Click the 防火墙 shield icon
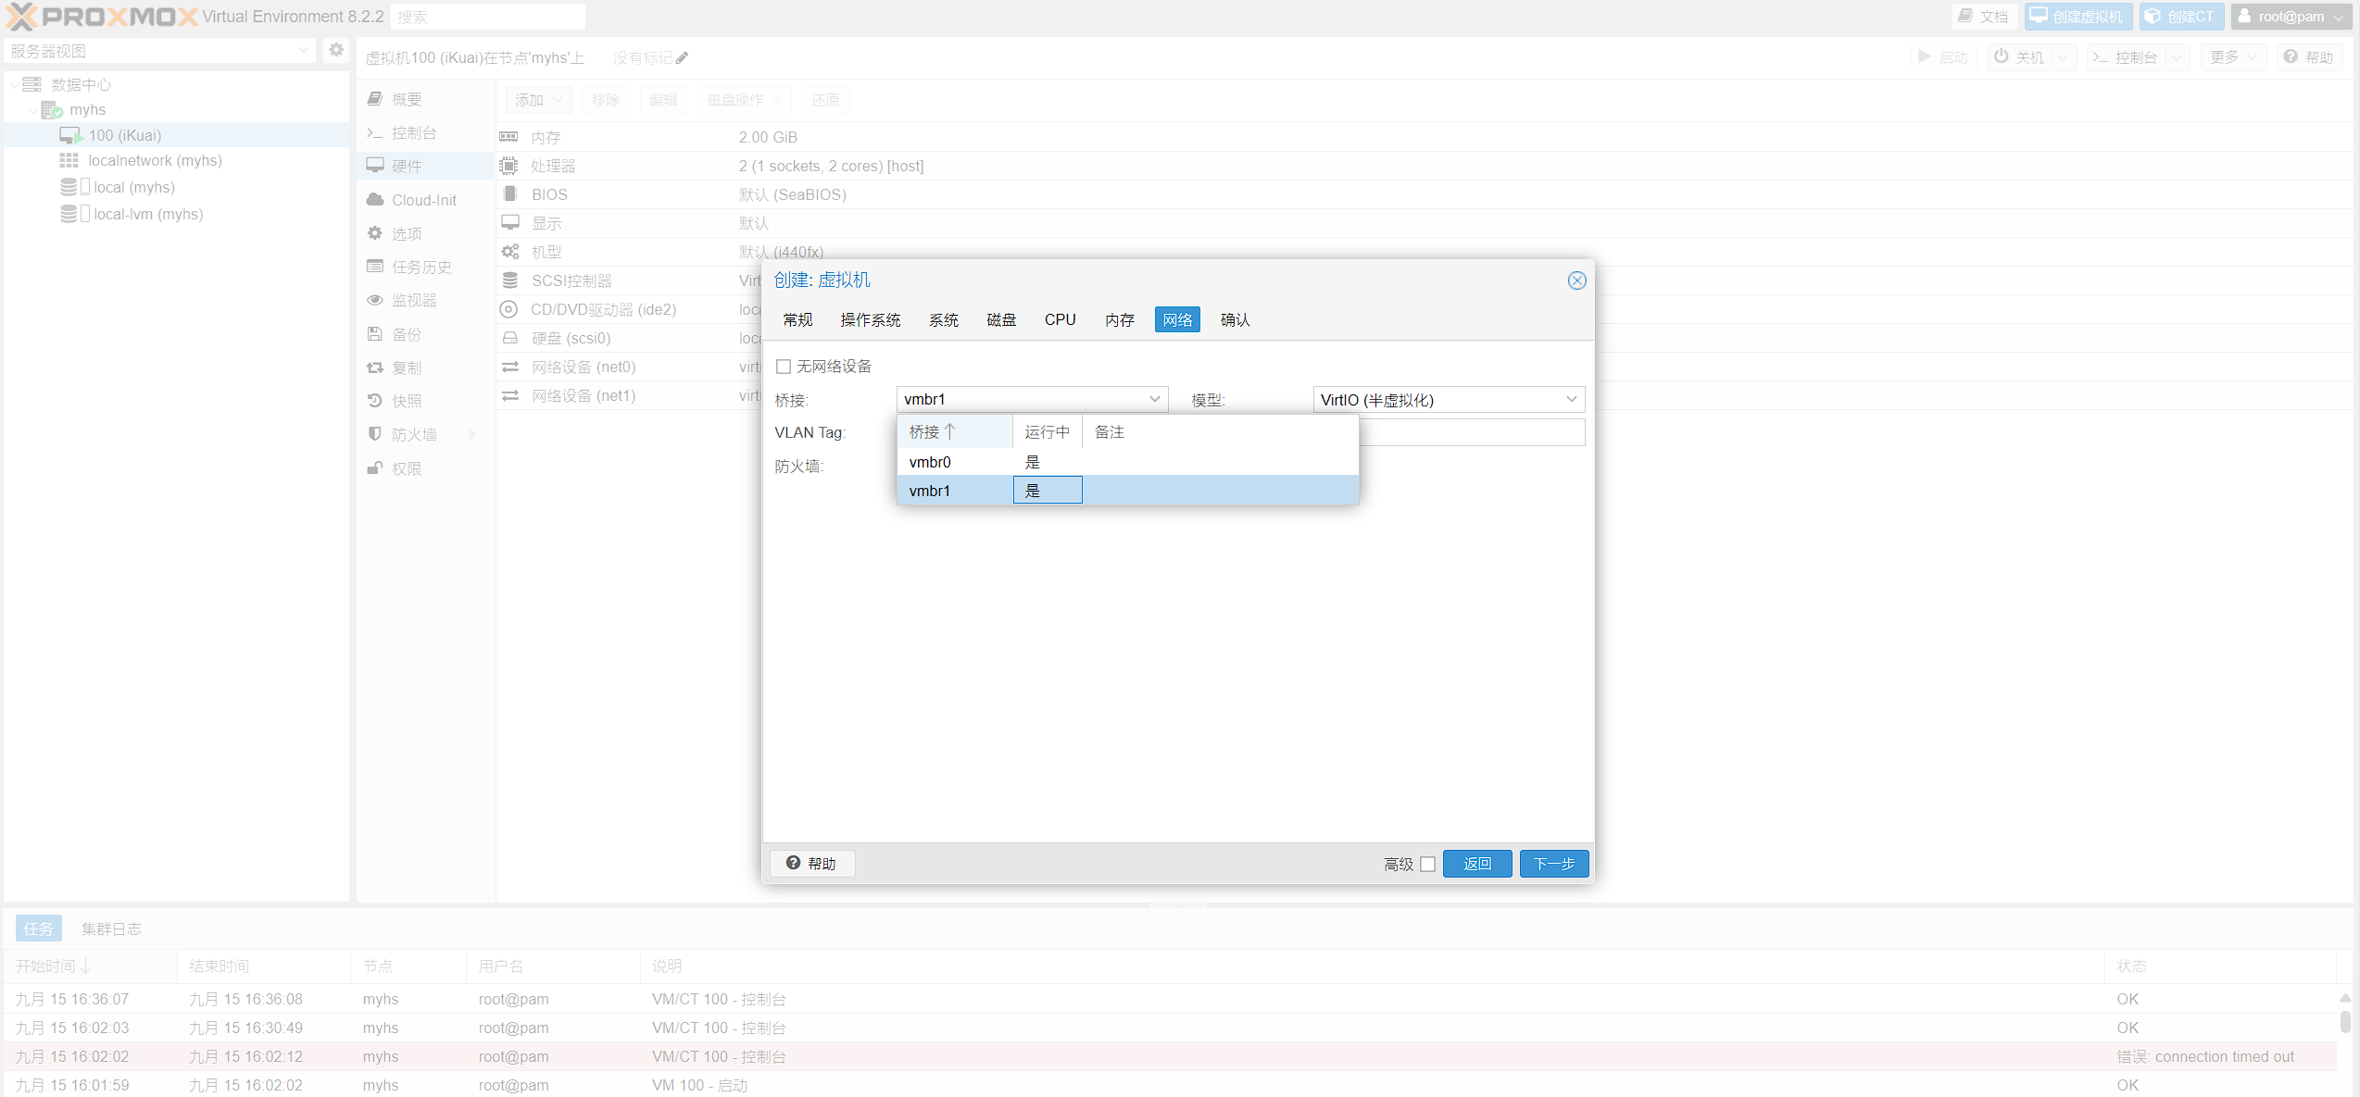The width and height of the screenshot is (2360, 1097). [x=375, y=433]
